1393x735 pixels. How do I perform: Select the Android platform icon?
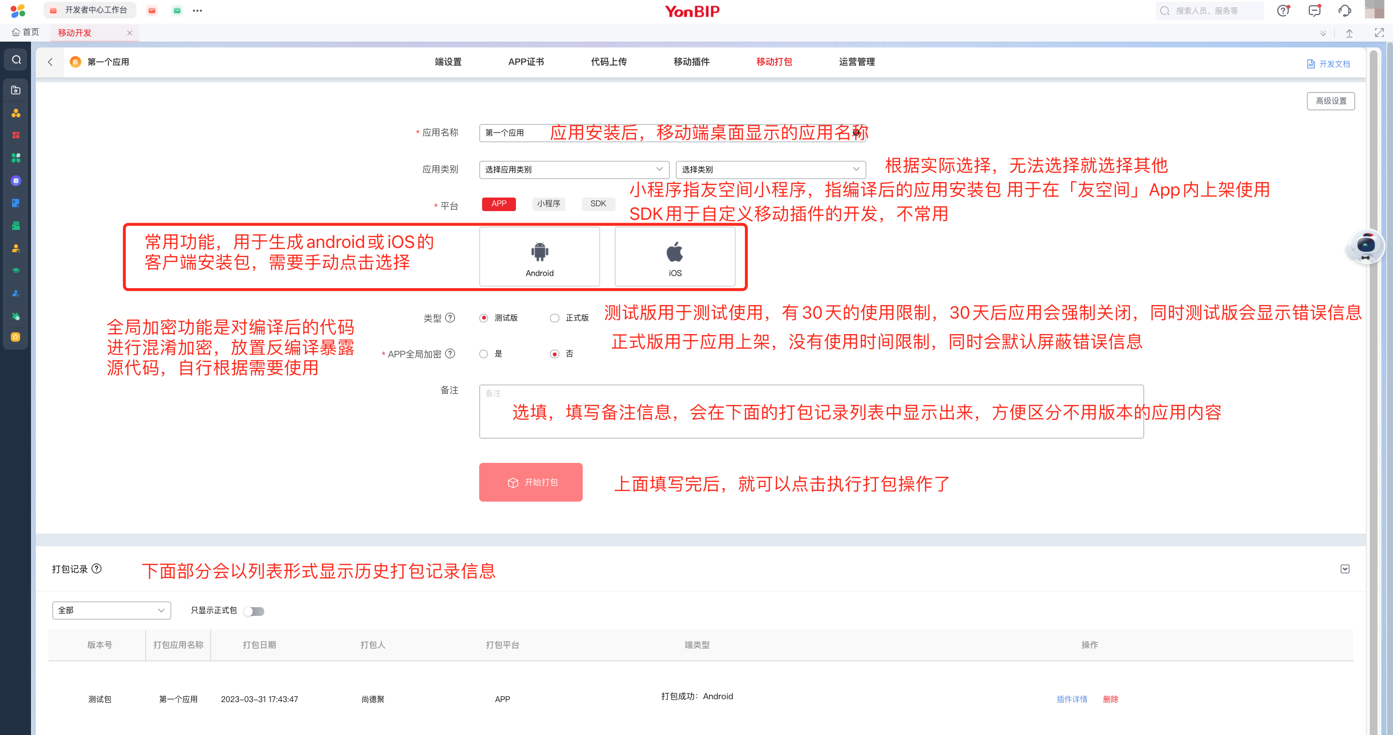(539, 252)
